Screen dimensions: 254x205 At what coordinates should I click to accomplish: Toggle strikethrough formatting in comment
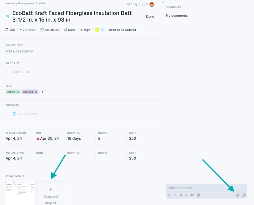point(187,195)
